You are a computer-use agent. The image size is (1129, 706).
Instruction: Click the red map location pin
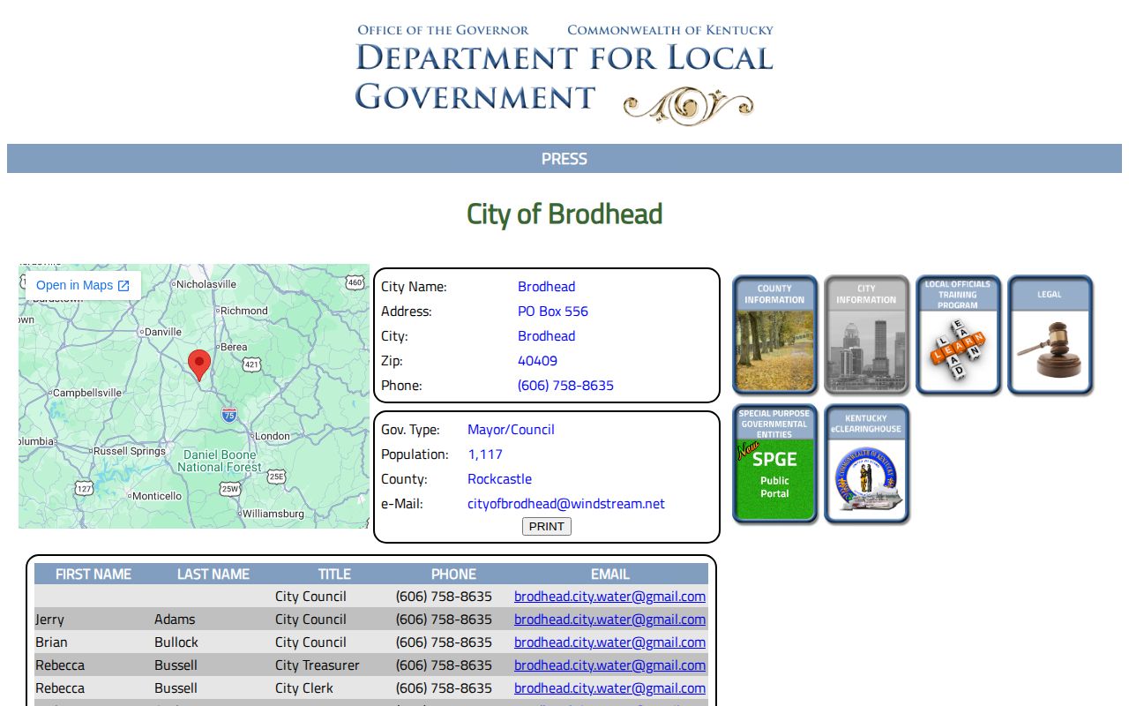(200, 364)
